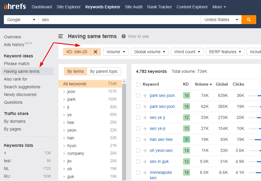
Task: Open the Also rank for report
Action: point(15,79)
